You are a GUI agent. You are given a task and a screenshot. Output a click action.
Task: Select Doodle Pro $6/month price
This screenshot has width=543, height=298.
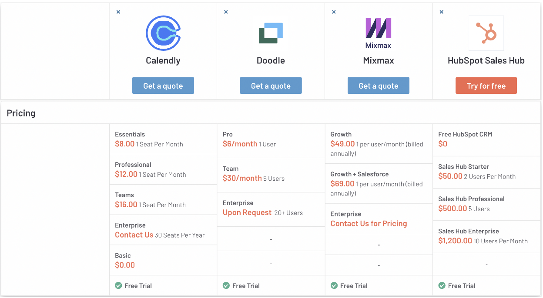pos(240,144)
